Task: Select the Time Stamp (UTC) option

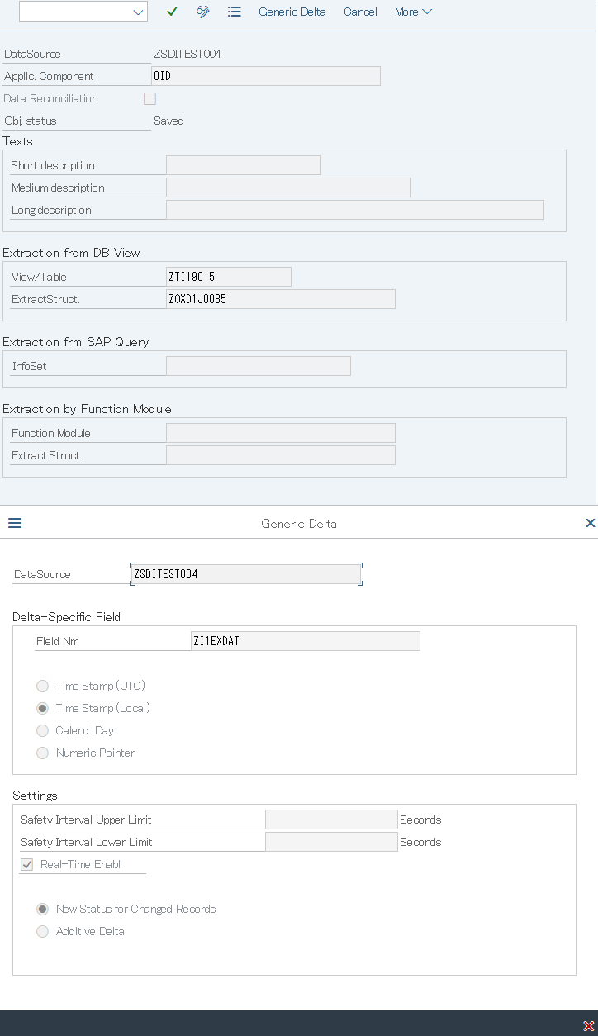Action: 42,686
